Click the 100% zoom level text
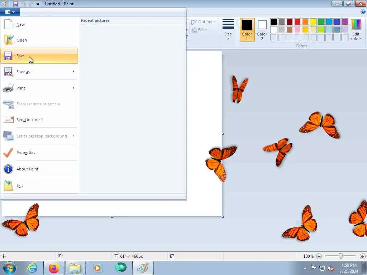Image resolution: width=367 pixels, height=275 pixels. (308, 256)
